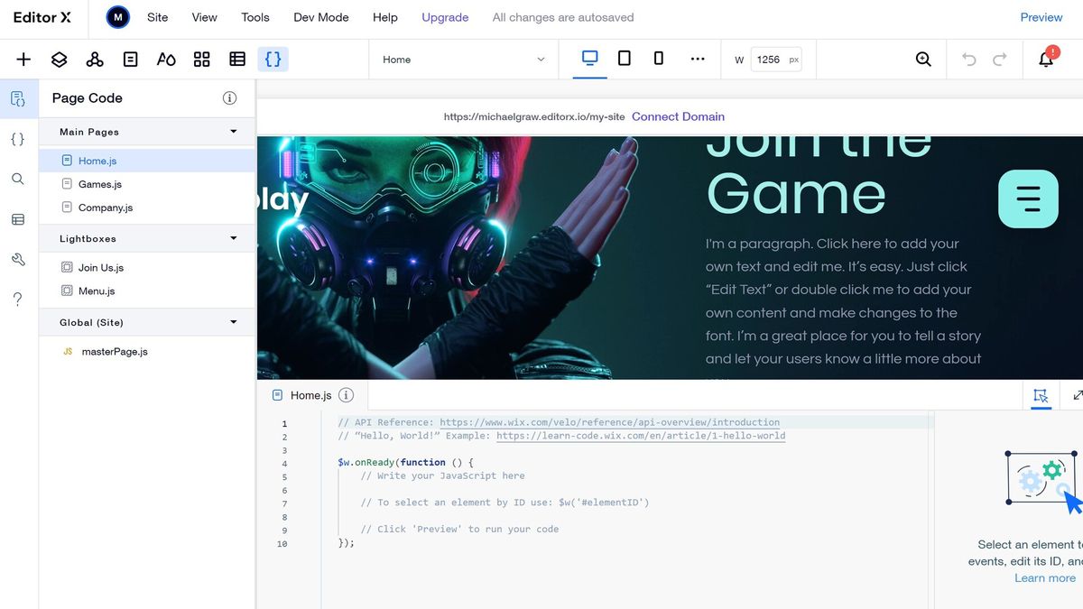Collapse the Main Pages section
The width and height of the screenshot is (1083, 609).
pos(234,131)
